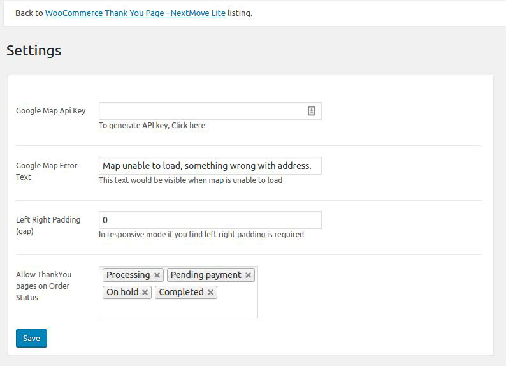This screenshot has height=366, width=506.
Task: Remove the Processing status tag
Action: pos(157,275)
